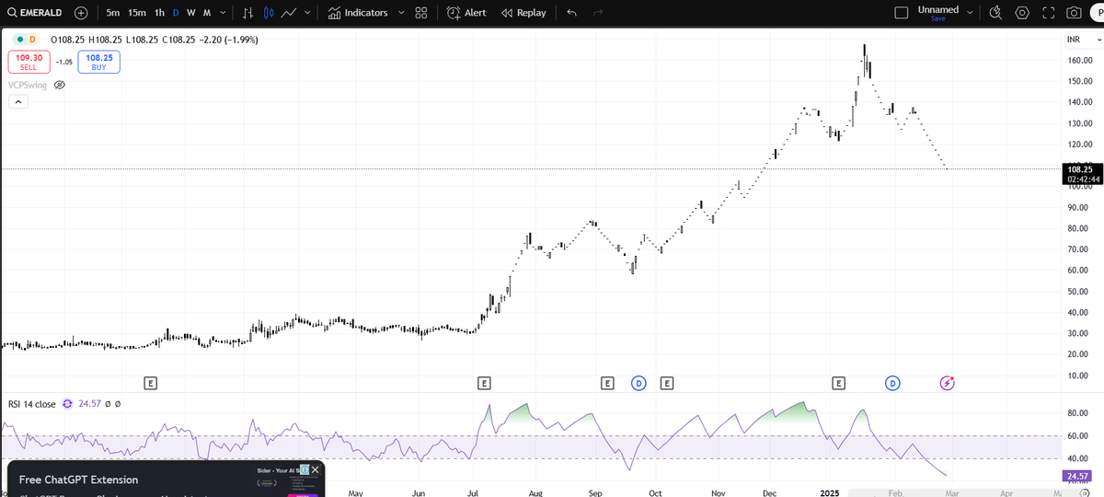Open the user profile menu avatar

[x=1098, y=13]
